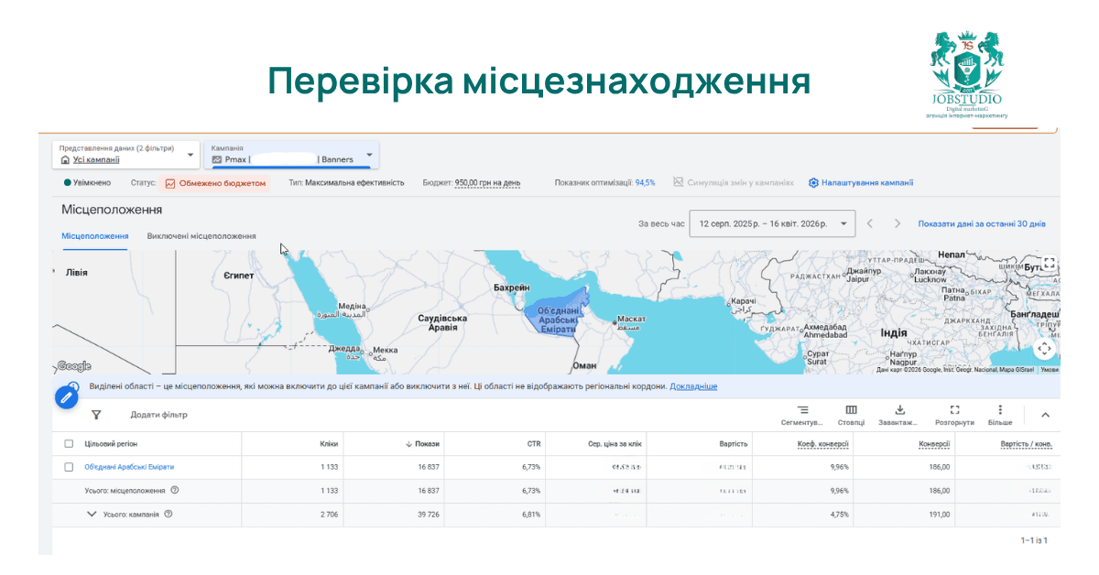The image size is (1099, 575).
Task: Click the 2 706 campaign clicks cell
Action: pyautogui.click(x=329, y=514)
